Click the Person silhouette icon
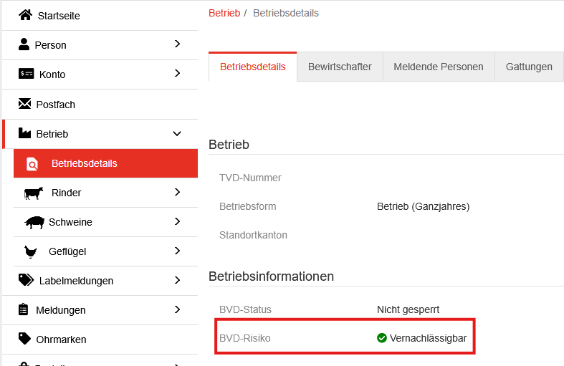 [24, 44]
